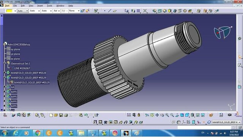The width and height of the screenshot is (243, 137).
Task: Collapse the parent MANIFOLD_SOLID_BREP #5529 node
Action: click(x=5, y=77)
